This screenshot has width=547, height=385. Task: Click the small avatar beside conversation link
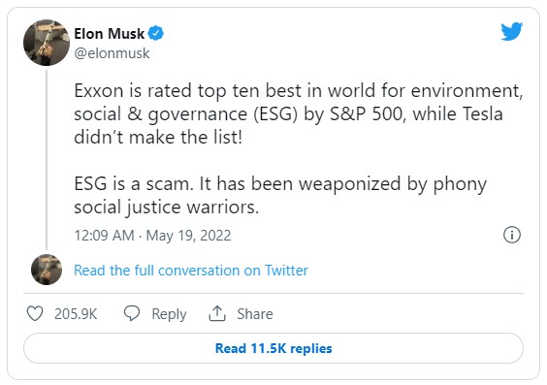47,270
